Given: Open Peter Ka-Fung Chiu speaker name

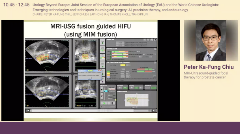Looking at the screenshot, I should 209,67.
